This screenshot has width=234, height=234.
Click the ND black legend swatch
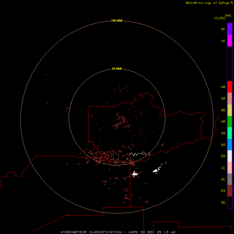point(230,202)
